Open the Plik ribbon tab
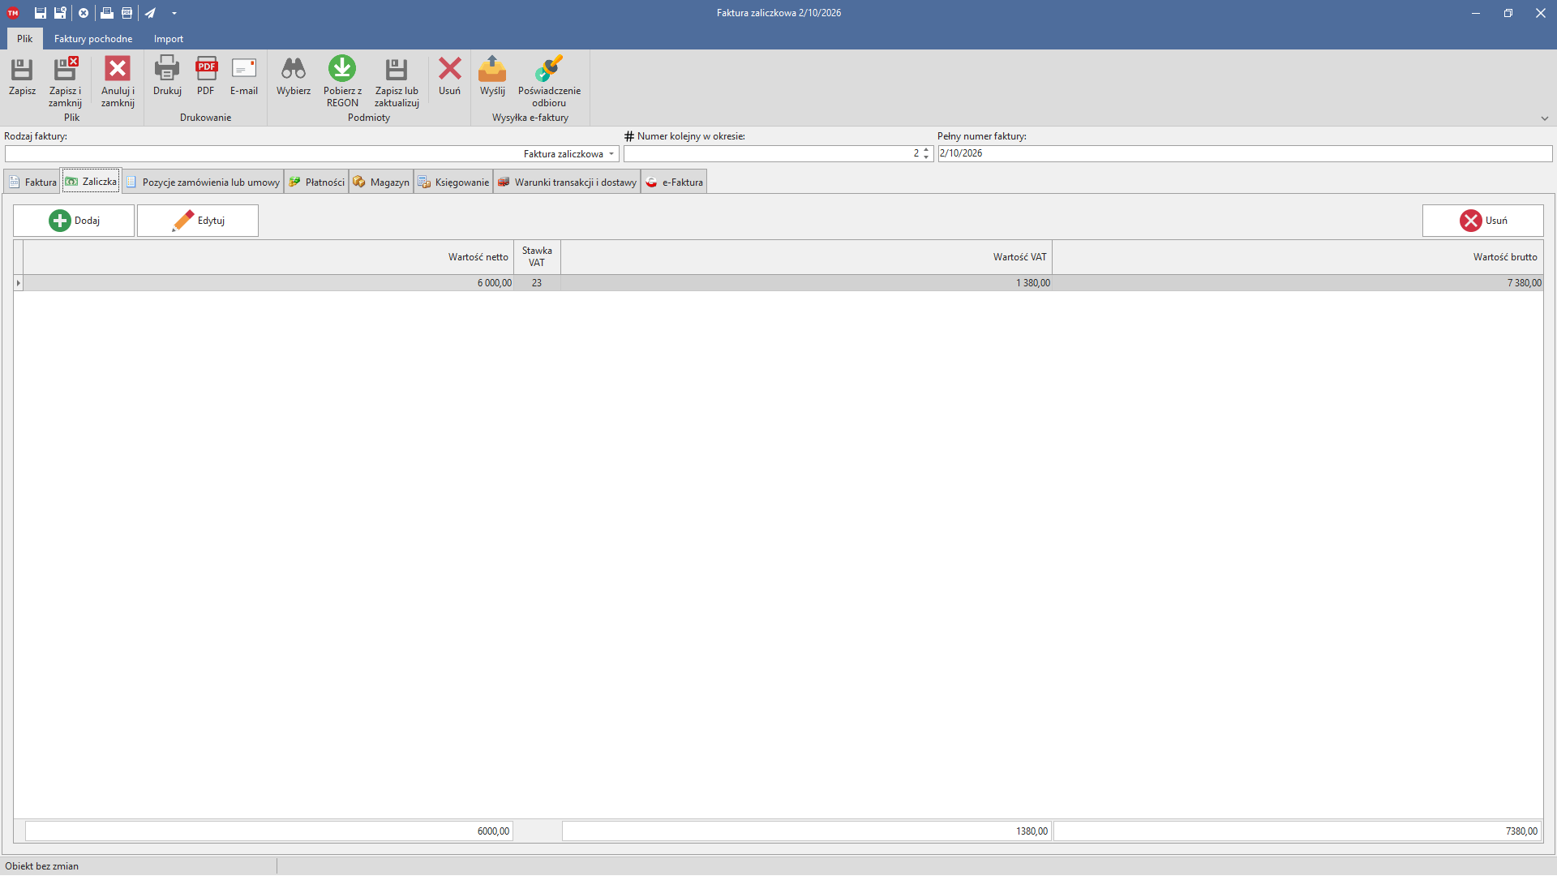The height and width of the screenshot is (876, 1557). coord(25,39)
